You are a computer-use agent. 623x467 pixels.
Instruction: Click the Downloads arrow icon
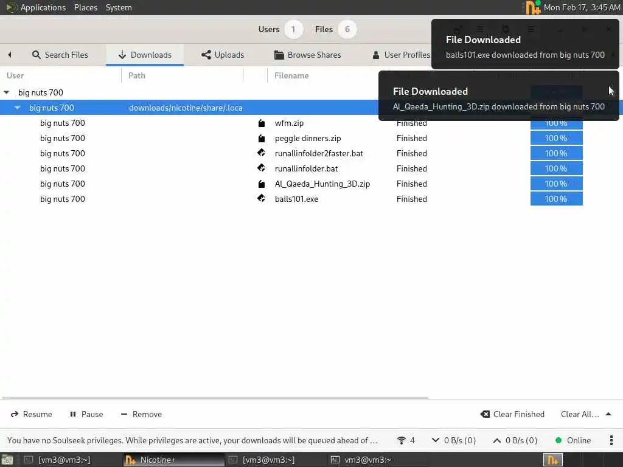click(122, 55)
